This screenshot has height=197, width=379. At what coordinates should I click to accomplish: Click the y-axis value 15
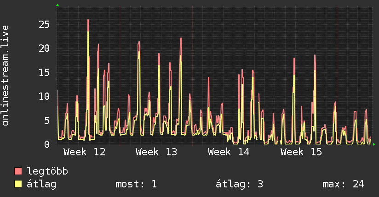pyautogui.click(x=44, y=72)
